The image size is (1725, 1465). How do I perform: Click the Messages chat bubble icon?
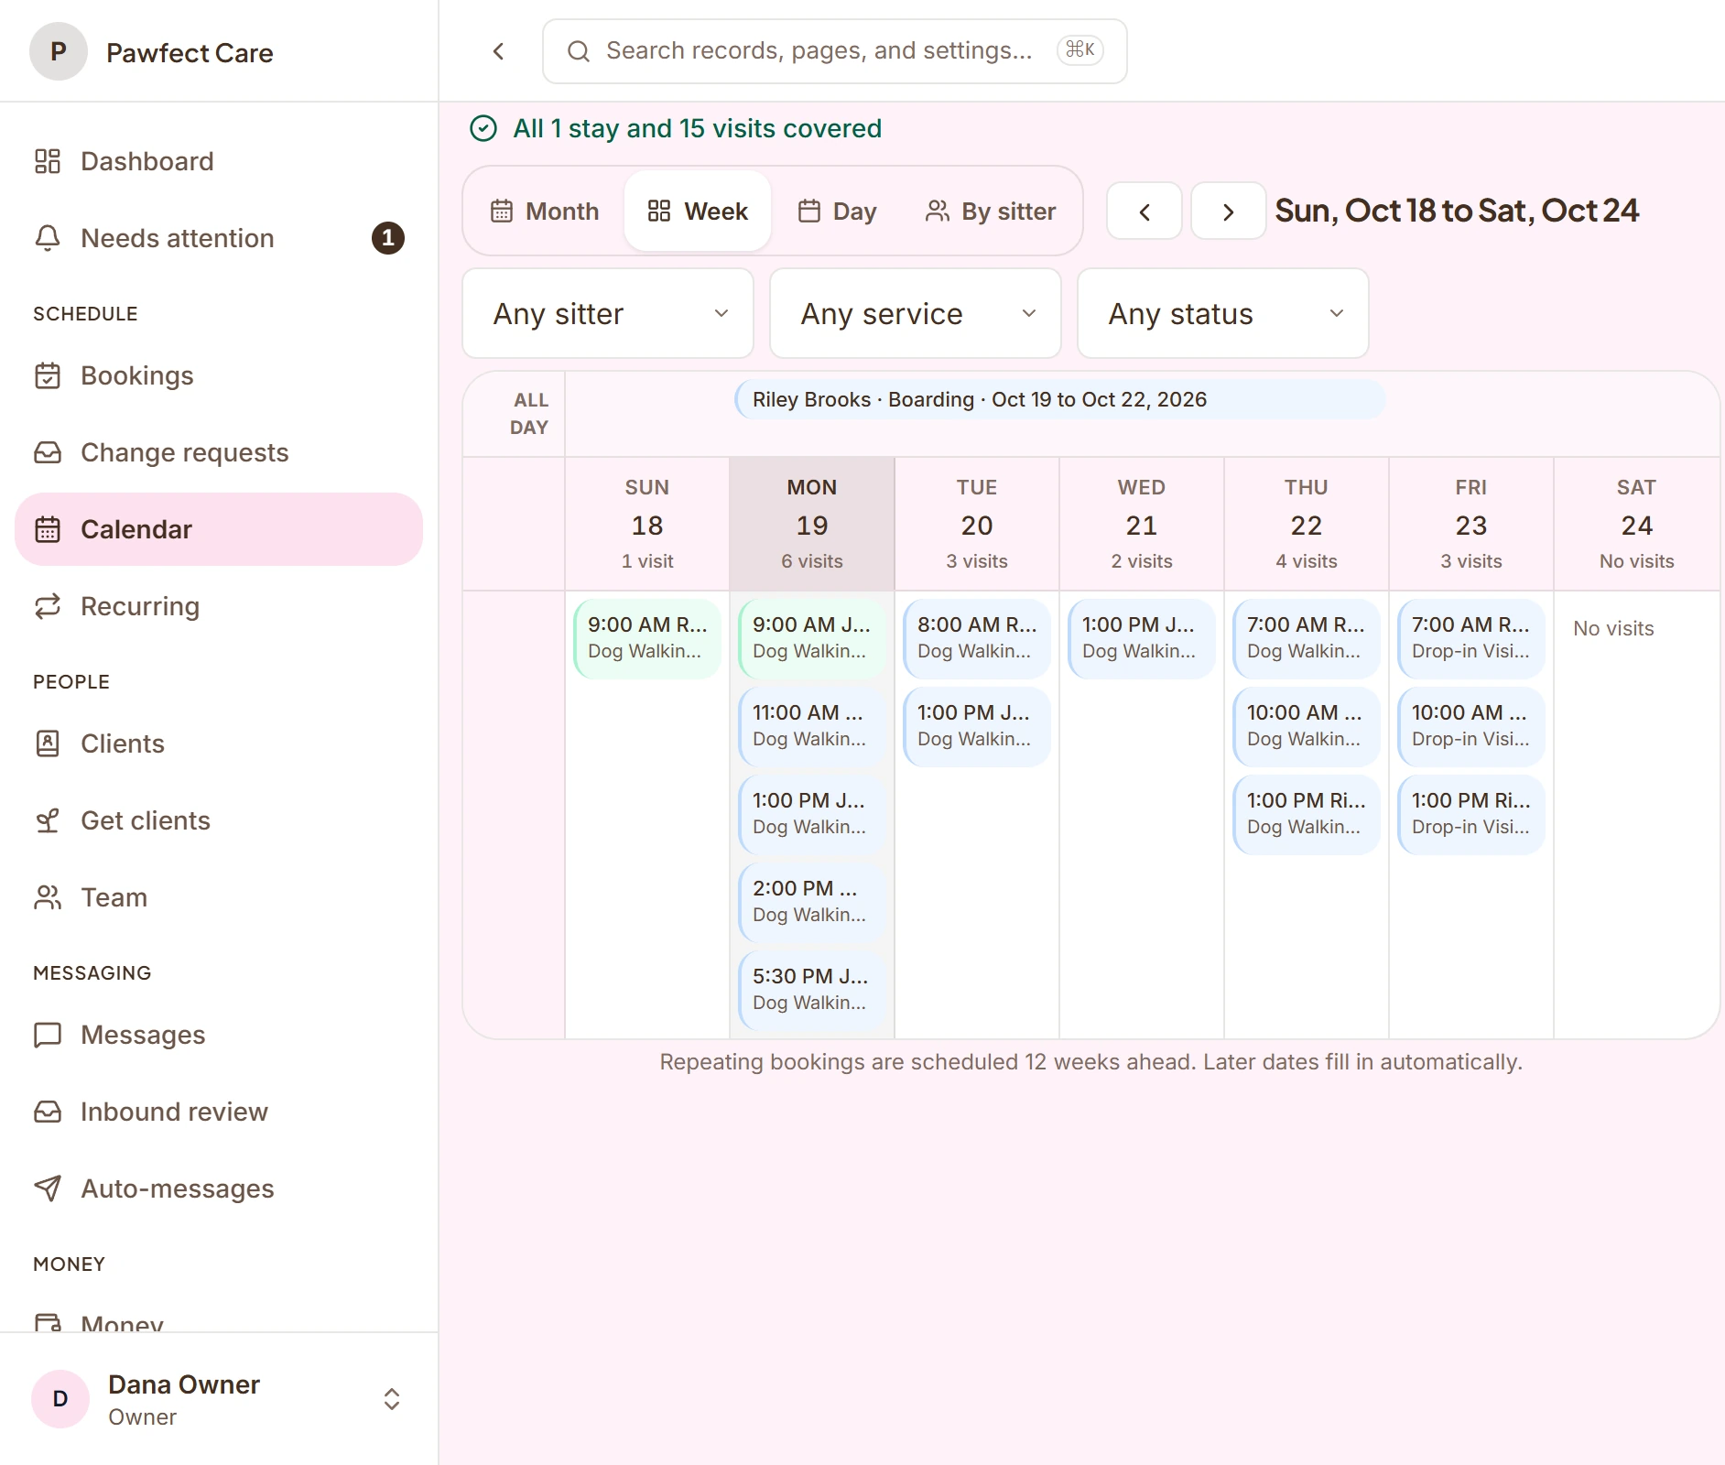(x=48, y=1035)
